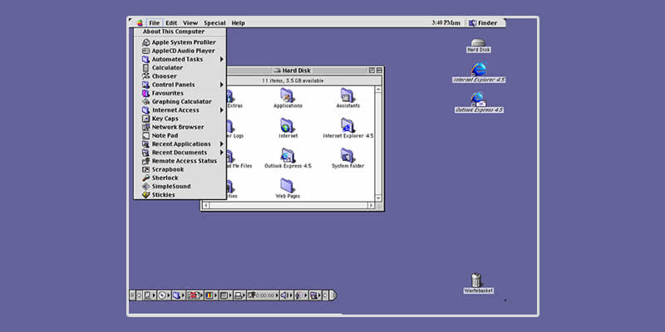
Task: Launch AppleCD Audio Player
Action: (x=179, y=51)
